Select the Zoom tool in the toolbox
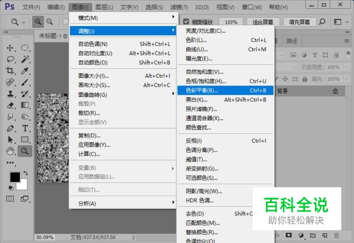This screenshot has height=243, width=354. [25, 151]
